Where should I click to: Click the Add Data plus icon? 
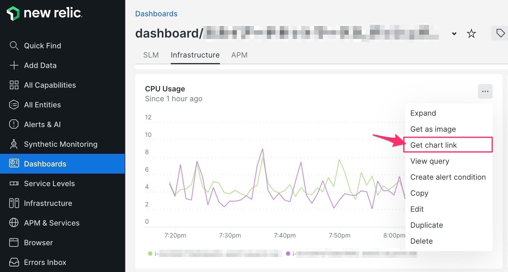pos(14,65)
